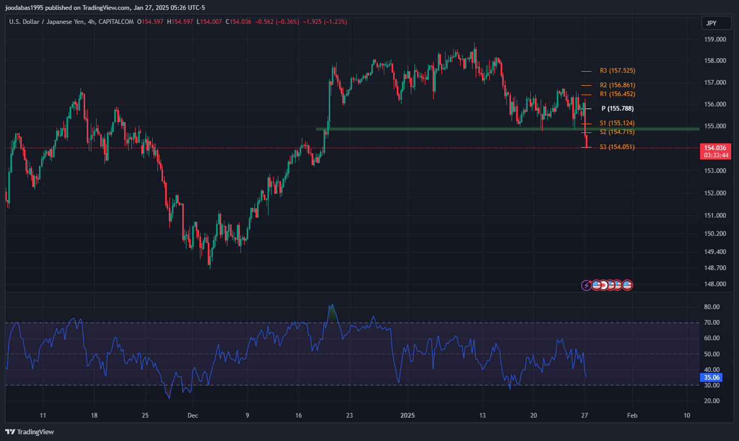The width and height of the screenshot is (739, 441).
Task: Click 149.400 on the price axis
Action: (715, 252)
